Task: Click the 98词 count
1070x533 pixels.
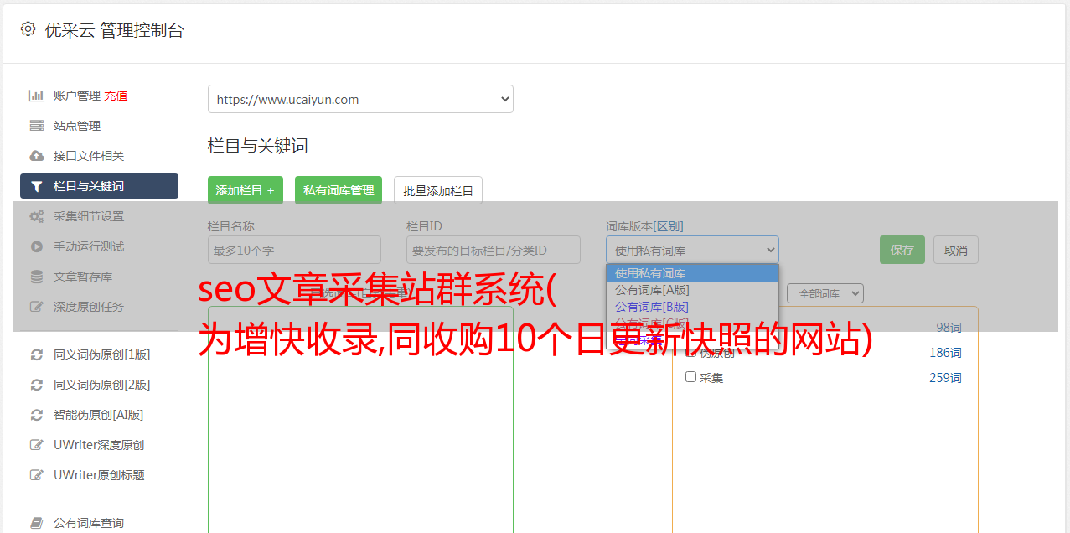Action: point(949,328)
